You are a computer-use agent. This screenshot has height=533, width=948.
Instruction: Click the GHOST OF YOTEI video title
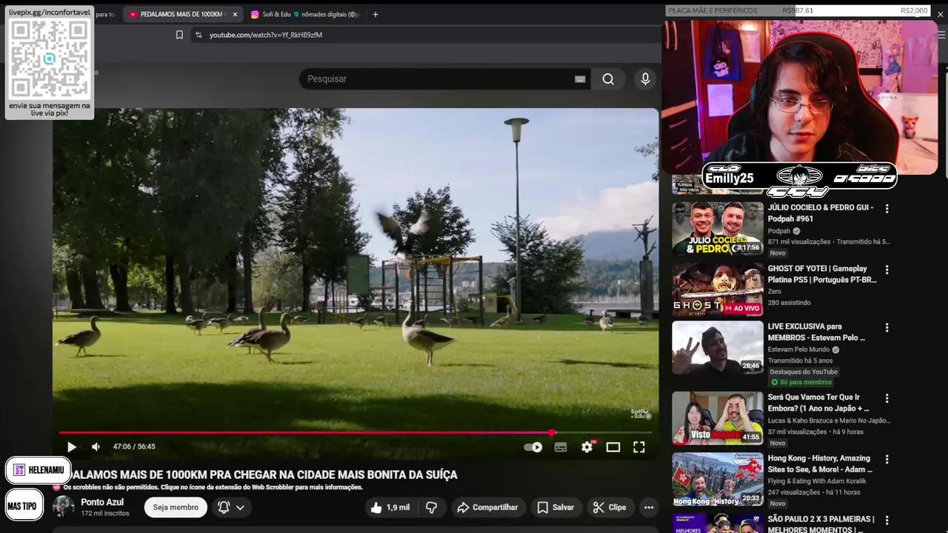(821, 275)
